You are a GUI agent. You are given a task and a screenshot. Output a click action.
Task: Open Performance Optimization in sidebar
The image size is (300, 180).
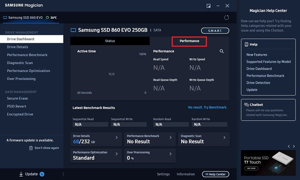point(28,71)
